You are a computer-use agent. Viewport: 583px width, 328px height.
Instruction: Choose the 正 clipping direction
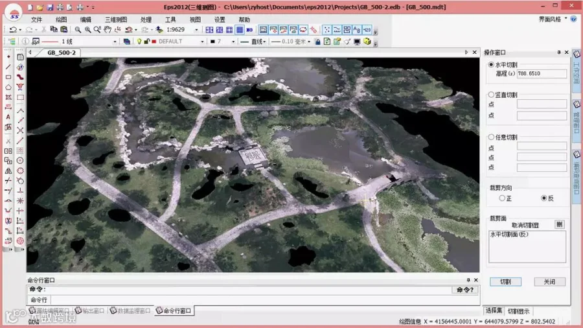click(x=501, y=198)
